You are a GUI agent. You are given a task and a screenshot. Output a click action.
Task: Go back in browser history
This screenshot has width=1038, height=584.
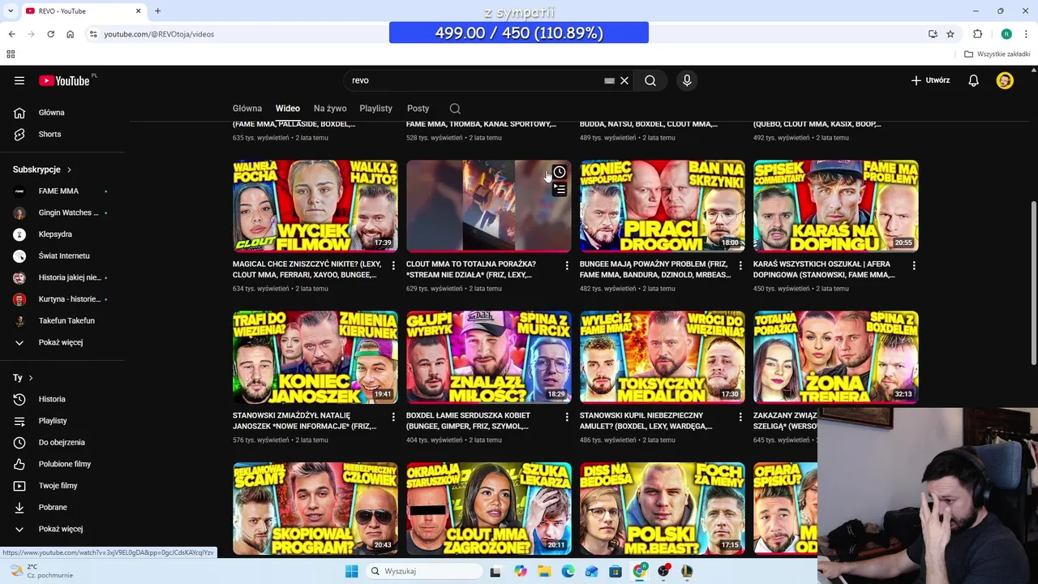pos(11,34)
